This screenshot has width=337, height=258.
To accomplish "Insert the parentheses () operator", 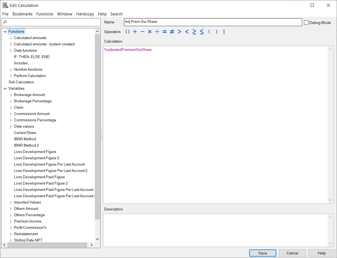I will [x=127, y=32].
